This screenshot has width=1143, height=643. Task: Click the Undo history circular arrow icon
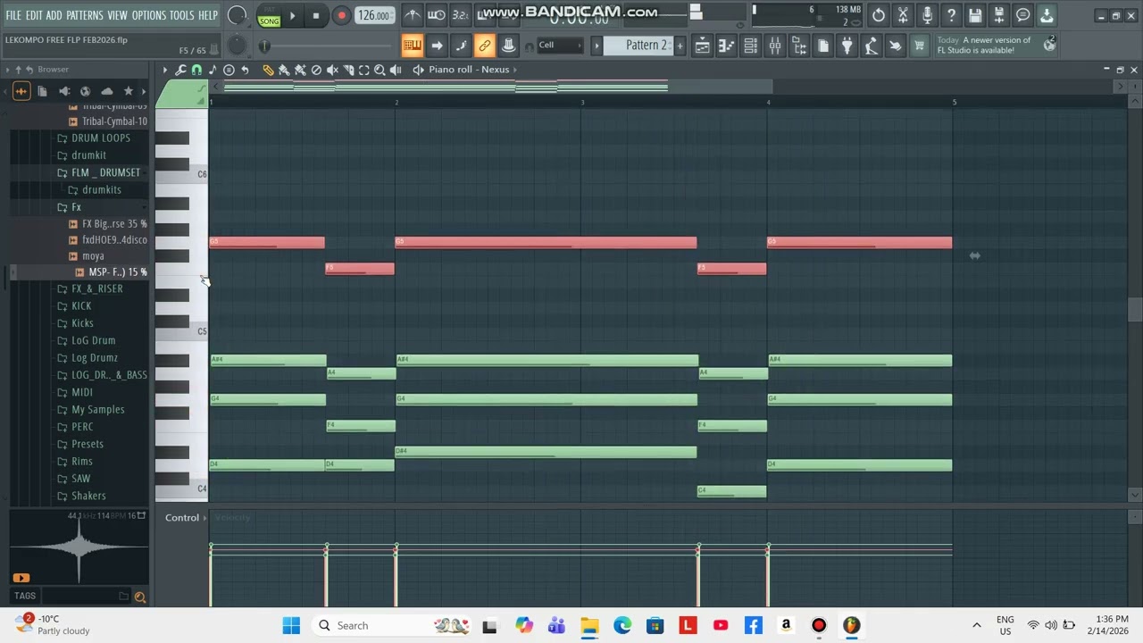coord(879,15)
